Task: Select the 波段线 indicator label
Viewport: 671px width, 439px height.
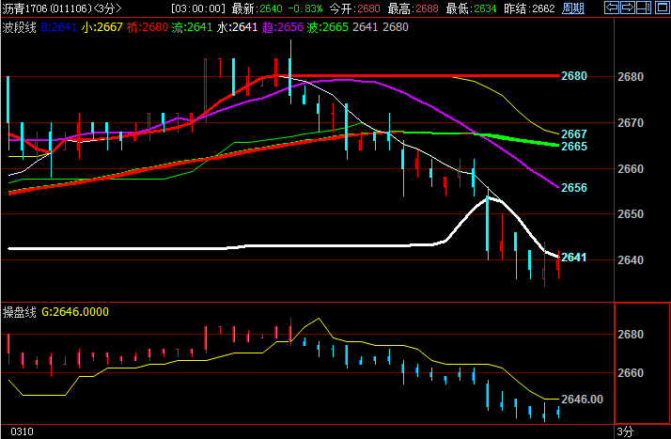Action: (x=19, y=27)
